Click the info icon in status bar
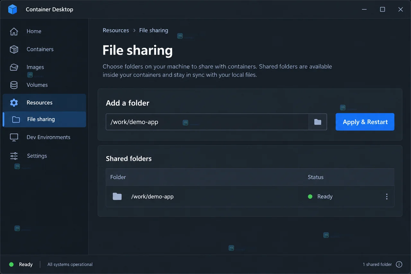This screenshot has height=274, width=411. pos(399,264)
